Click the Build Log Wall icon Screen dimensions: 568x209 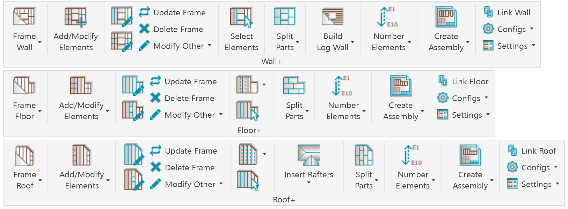click(x=333, y=17)
